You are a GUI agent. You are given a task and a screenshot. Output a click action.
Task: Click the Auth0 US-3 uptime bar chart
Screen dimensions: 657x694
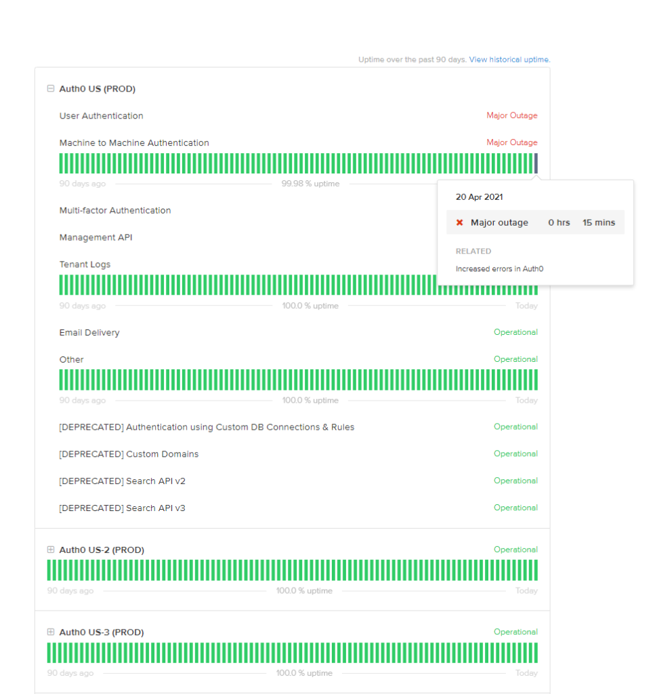click(293, 653)
